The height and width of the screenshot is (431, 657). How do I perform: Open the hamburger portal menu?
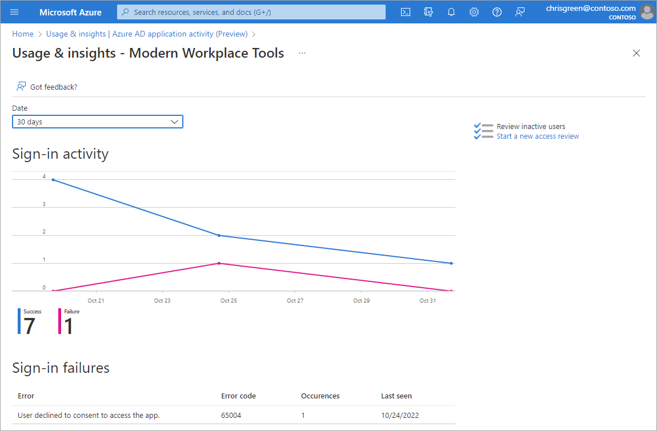(x=14, y=12)
